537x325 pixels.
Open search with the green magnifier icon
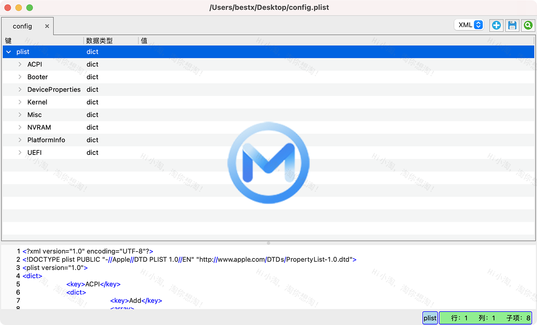[x=528, y=25]
